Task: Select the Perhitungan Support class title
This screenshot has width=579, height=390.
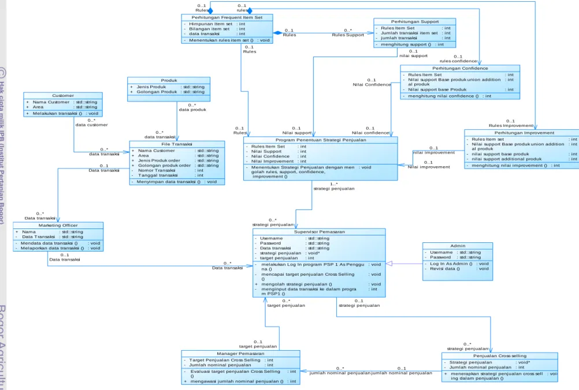Action: click(x=415, y=22)
